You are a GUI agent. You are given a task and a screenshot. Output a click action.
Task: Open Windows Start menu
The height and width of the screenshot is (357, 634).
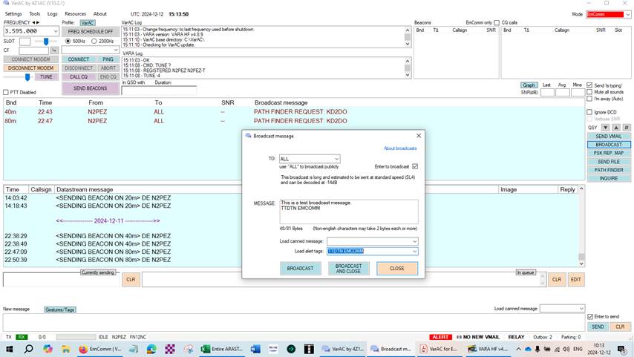click(x=9, y=349)
